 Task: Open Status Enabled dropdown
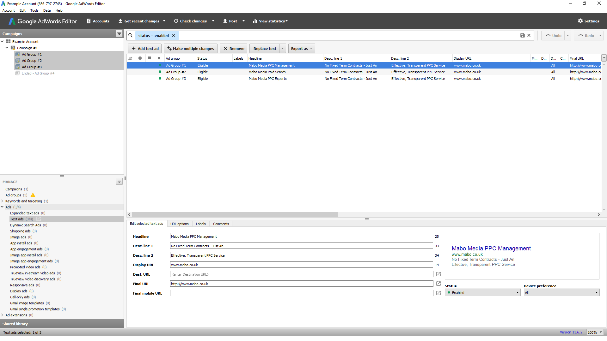click(482, 293)
